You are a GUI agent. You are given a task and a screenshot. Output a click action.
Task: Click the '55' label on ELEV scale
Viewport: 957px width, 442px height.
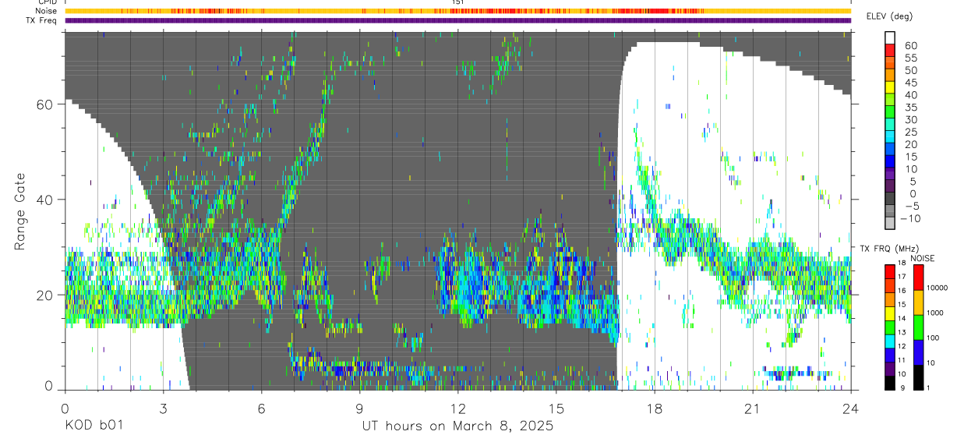tap(910, 58)
